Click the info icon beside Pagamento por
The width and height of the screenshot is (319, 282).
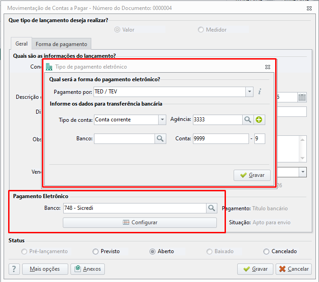260,92
